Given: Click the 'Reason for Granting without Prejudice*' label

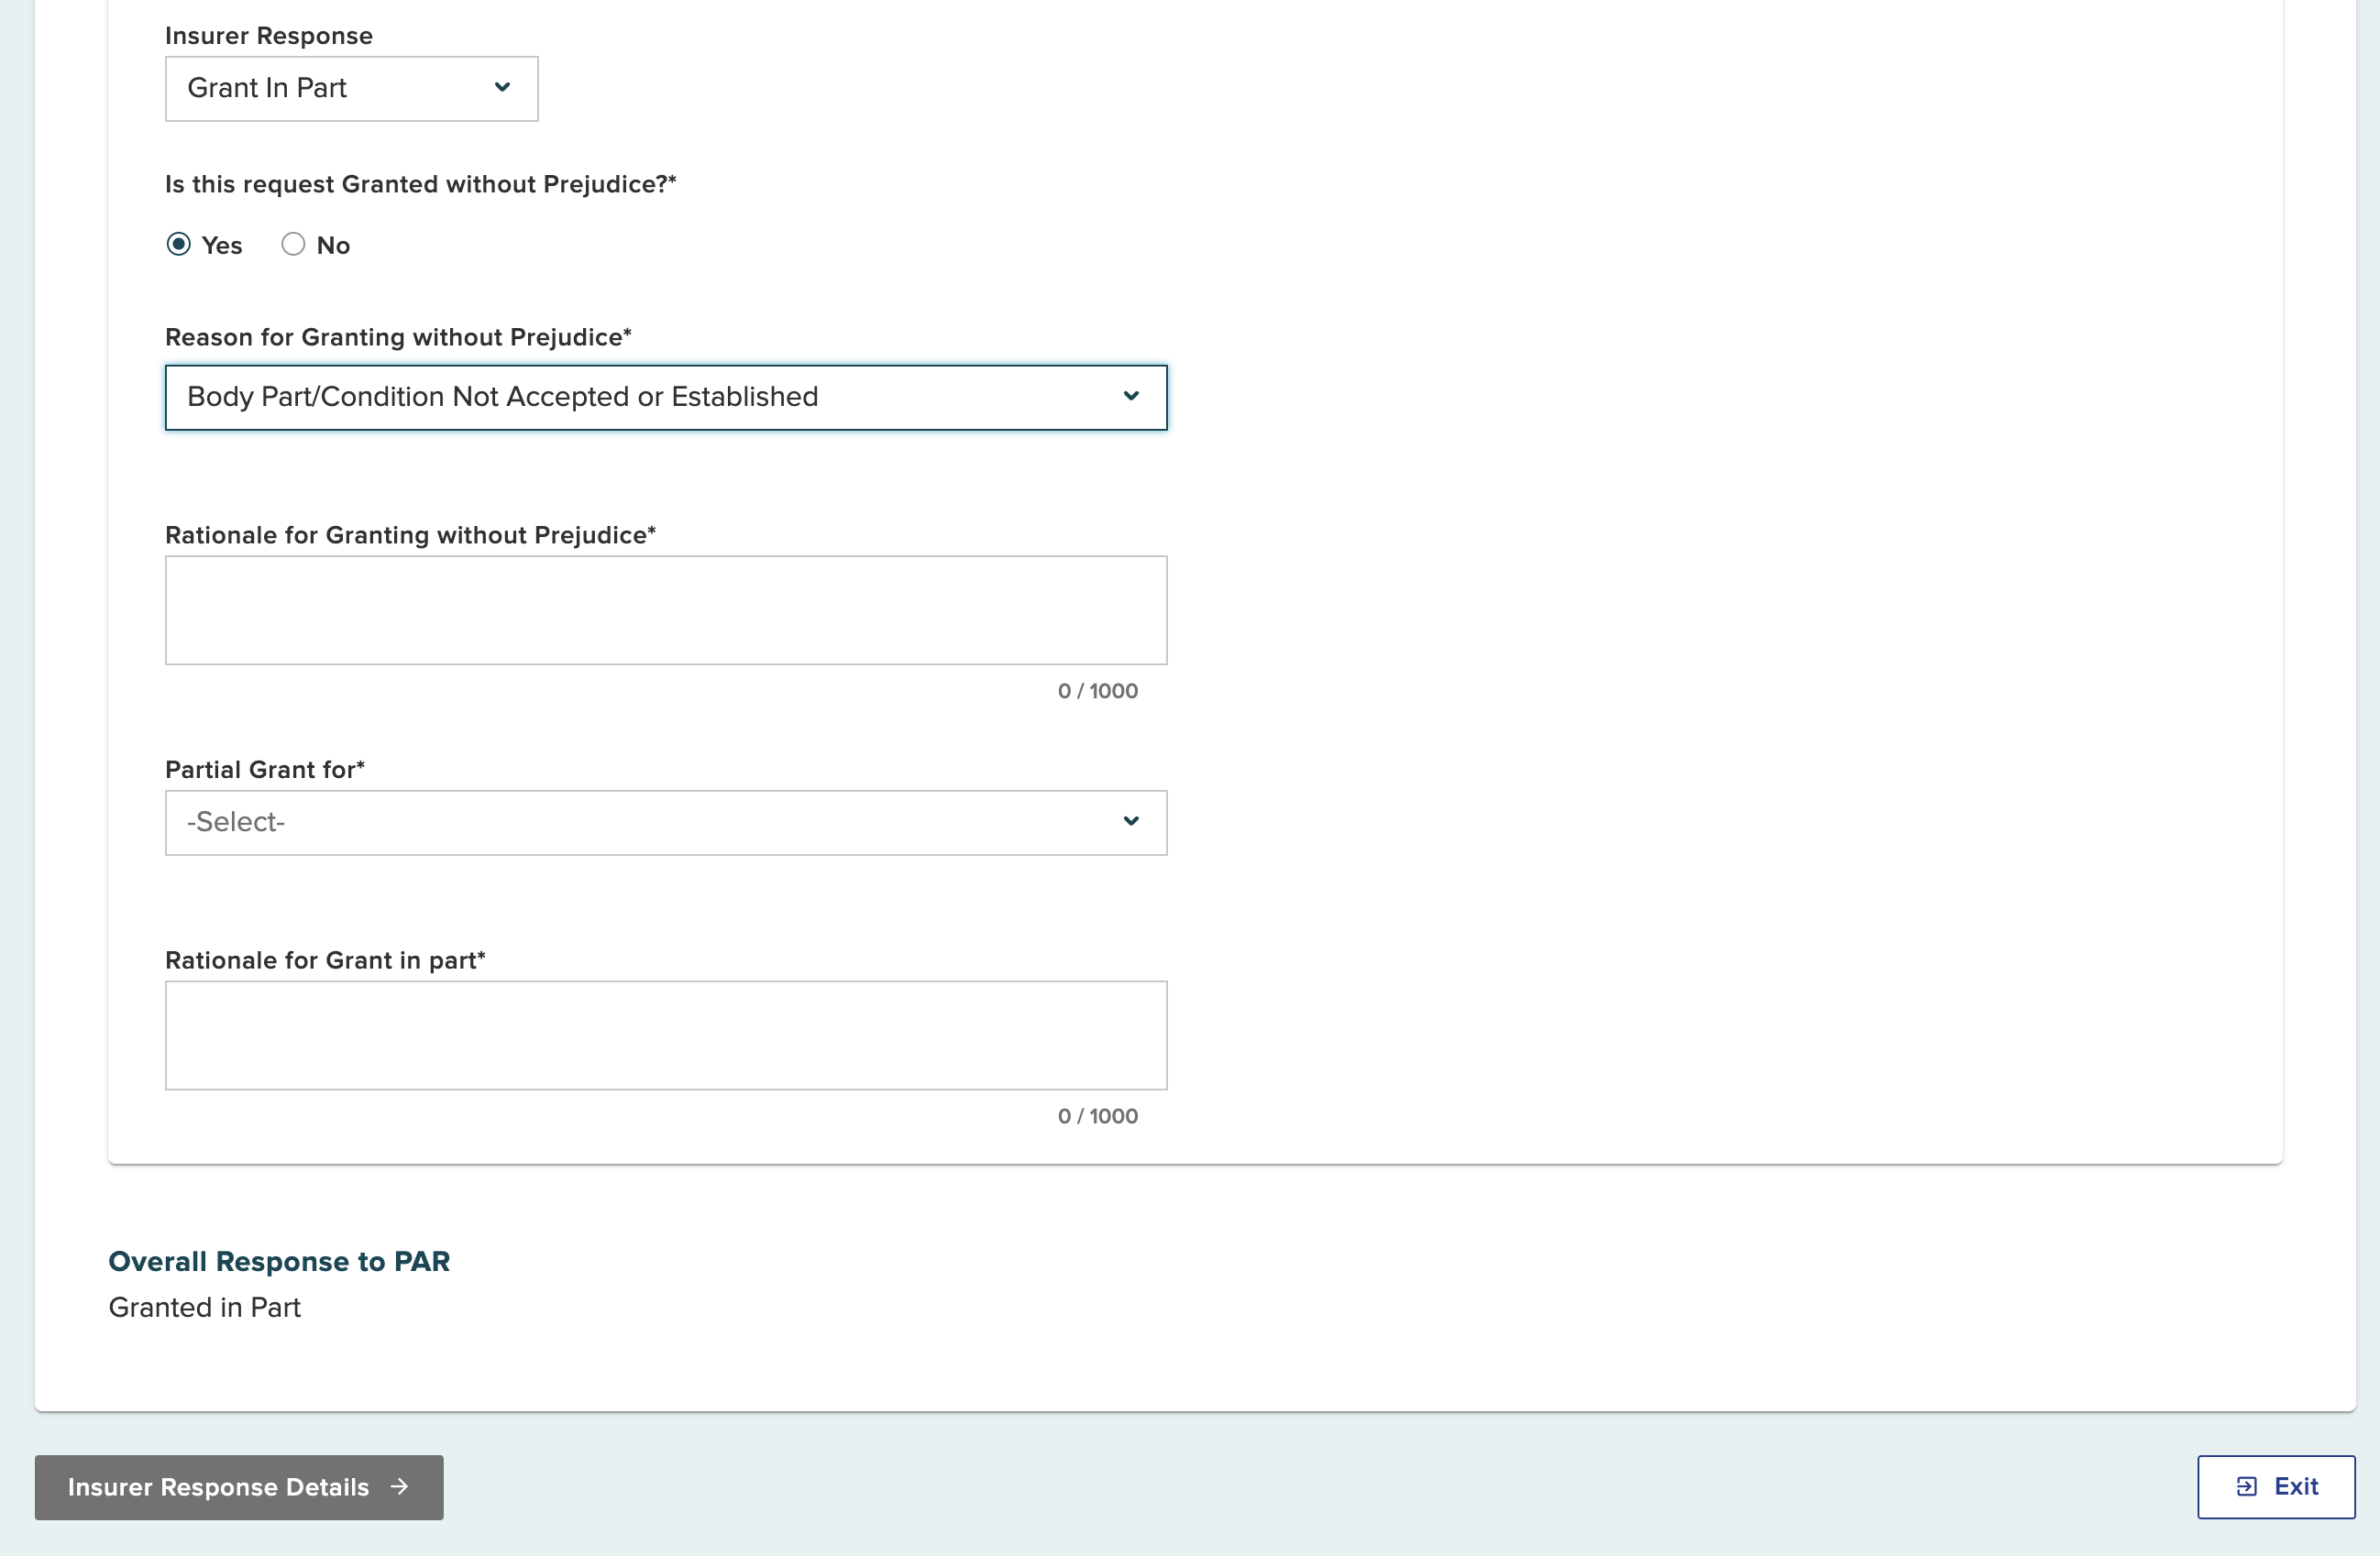Looking at the screenshot, I should 398,337.
